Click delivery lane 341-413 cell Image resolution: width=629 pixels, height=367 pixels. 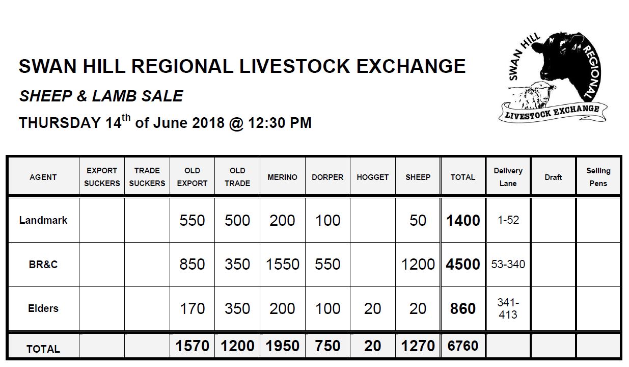(508, 308)
